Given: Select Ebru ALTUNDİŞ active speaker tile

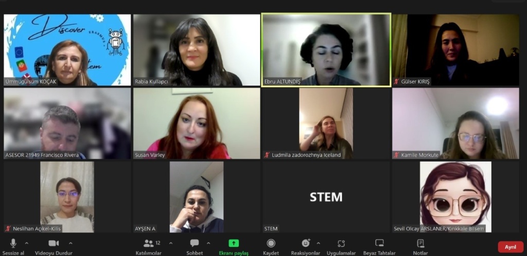Looking at the screenshot, I should pos(326,50).
